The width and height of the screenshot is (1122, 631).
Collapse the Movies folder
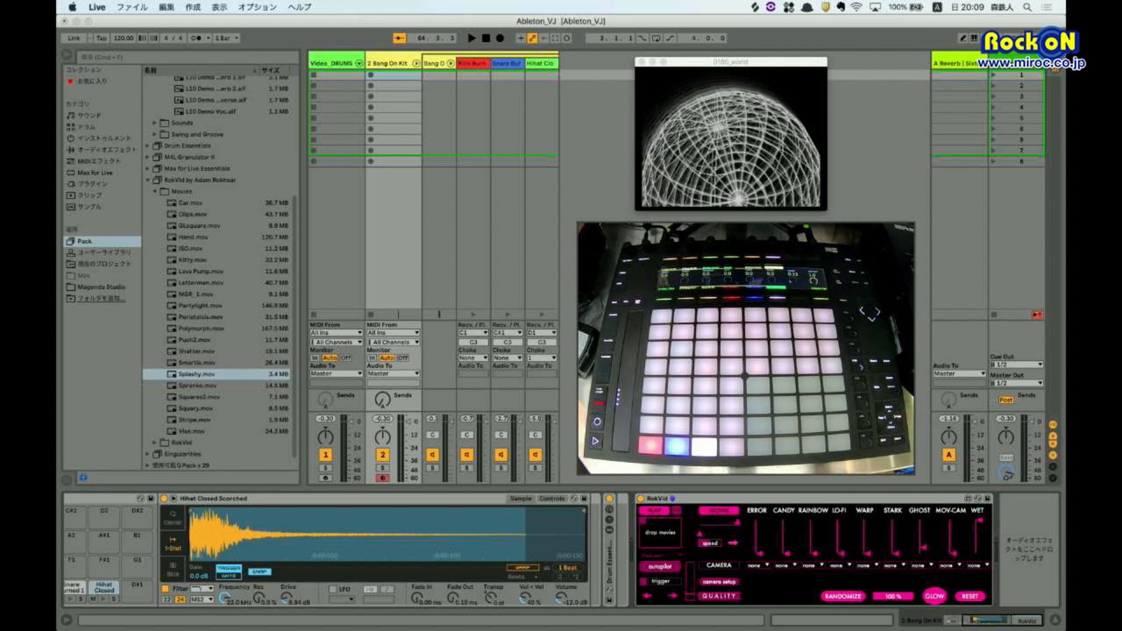point(155,191)
